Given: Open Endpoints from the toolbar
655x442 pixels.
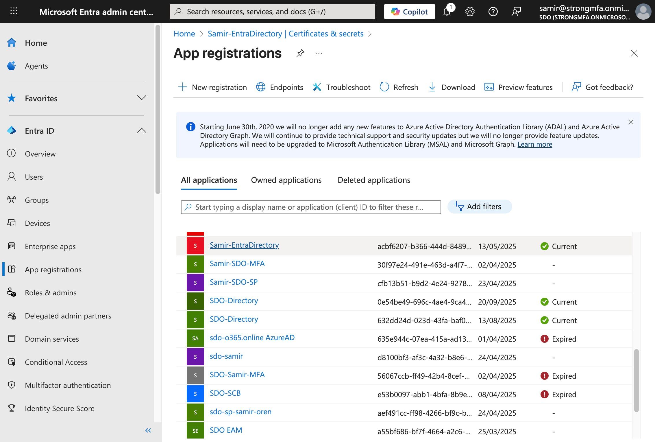Looking at the screenshot, I should click(280, 87).
